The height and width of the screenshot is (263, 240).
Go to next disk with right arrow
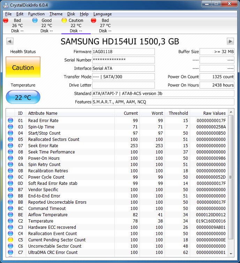[x=230, y=41]
